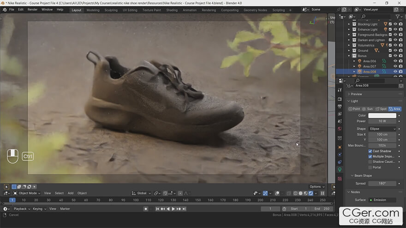Viewport: 406px width, 228px height.
Task: Uncheck the Multiple Importance checkbox
Action: [x=370, y=157]
